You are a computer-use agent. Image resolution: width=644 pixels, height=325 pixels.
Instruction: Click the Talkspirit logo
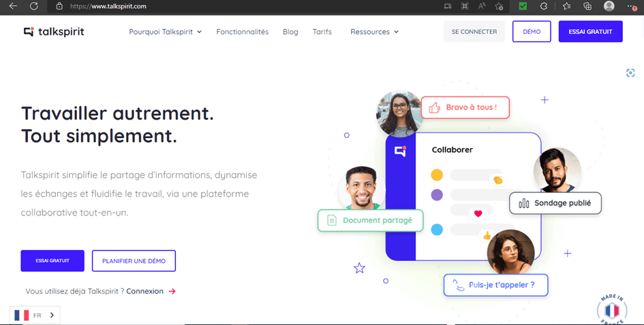[x=54, y=32]
